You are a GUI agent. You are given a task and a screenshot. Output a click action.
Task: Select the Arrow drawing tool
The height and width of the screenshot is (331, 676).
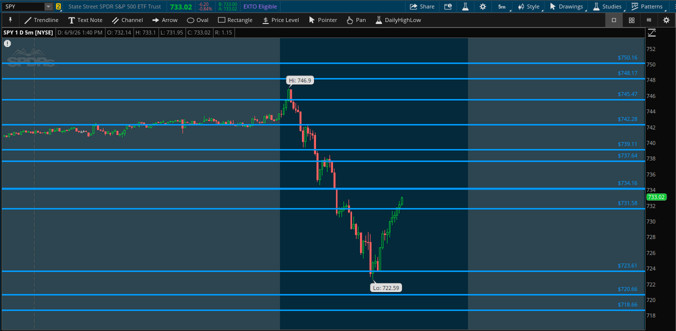[164, 20]
